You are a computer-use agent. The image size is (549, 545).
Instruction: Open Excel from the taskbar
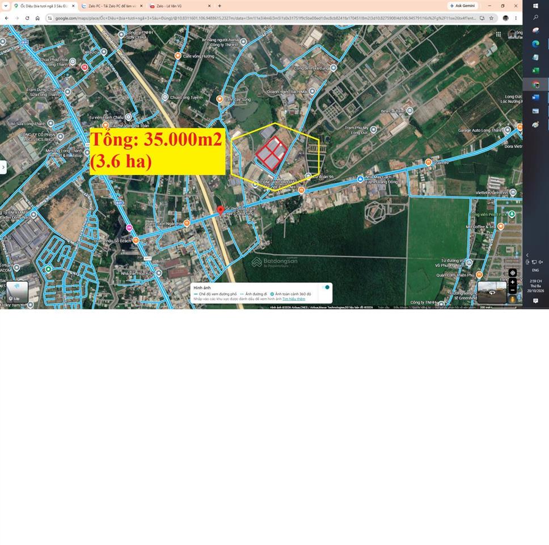coord(536,70)
